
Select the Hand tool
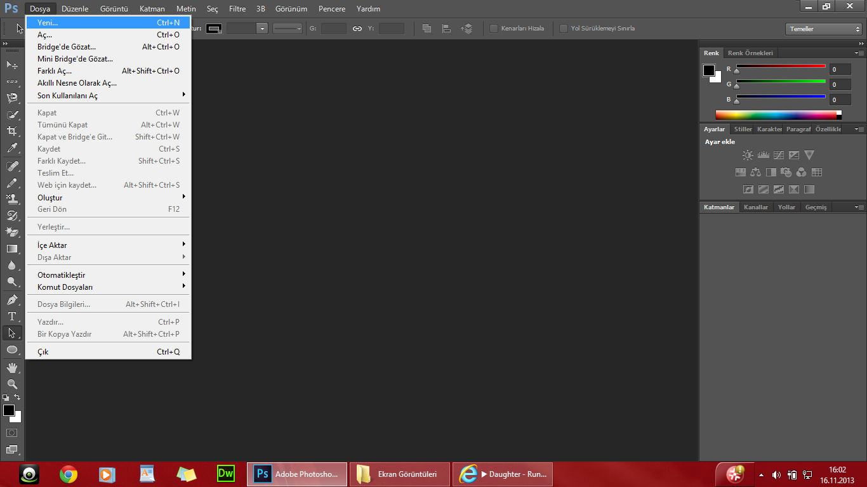point(12,367)
